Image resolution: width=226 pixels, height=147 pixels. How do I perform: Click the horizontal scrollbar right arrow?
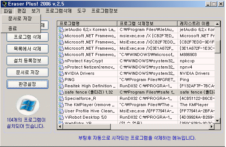click(212, 127)
